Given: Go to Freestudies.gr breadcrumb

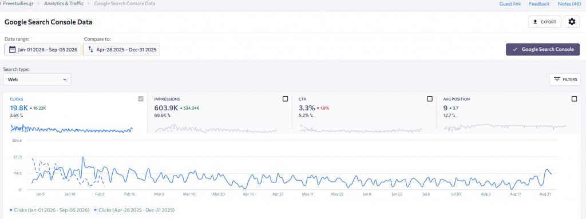Looking at the screenshot, I should point(19,4).
